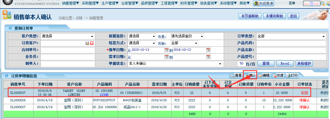
Task: Click the 确认 (confirm) toolbar icon
Action: [250, 75]
